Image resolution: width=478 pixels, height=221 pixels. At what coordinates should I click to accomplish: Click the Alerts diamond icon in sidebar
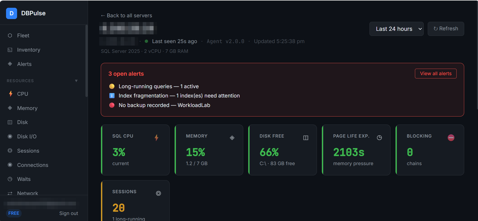point(10,64)
